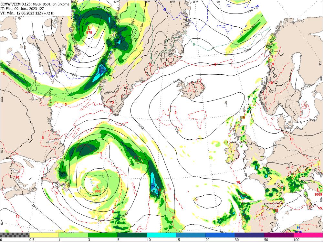Screen dimensions: 323x242
Task: Click the '992' isobar label
Action: 133,23
